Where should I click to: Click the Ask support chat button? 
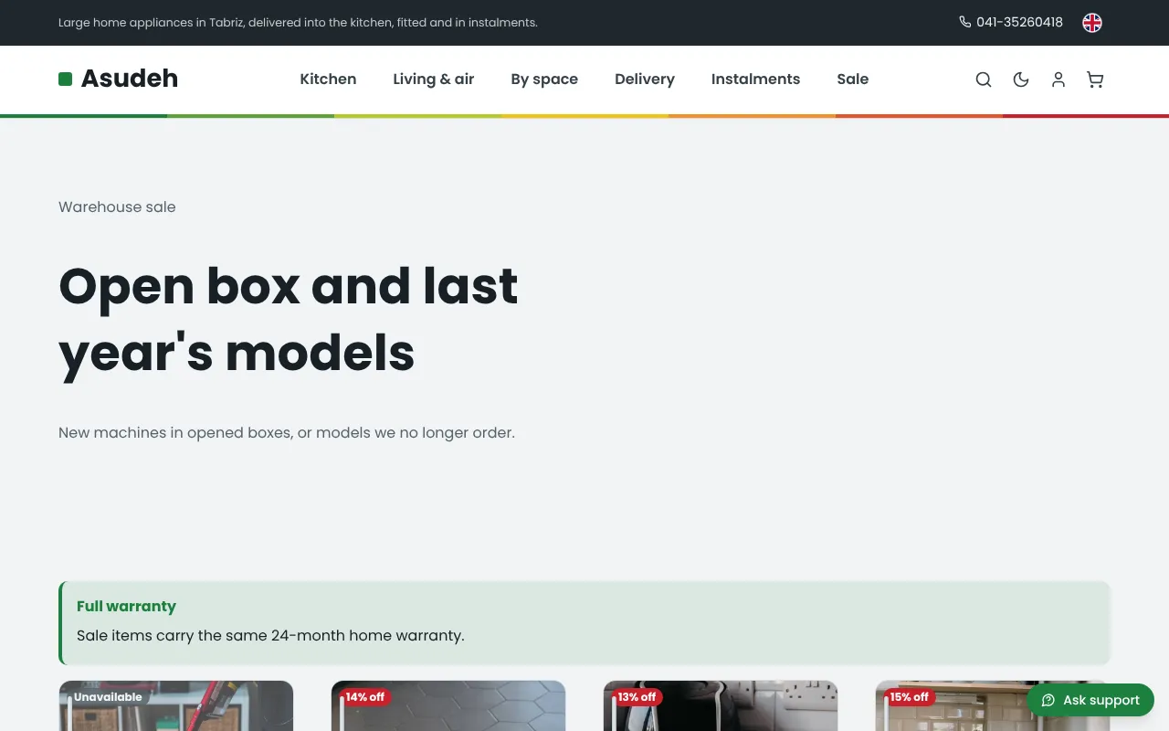point(1090,700)
